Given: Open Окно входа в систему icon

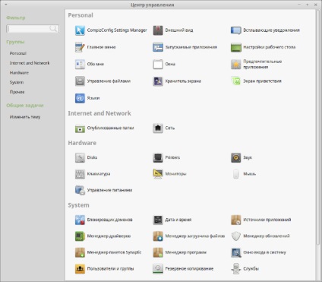Looking at the screenshot, I should point(236,252).
